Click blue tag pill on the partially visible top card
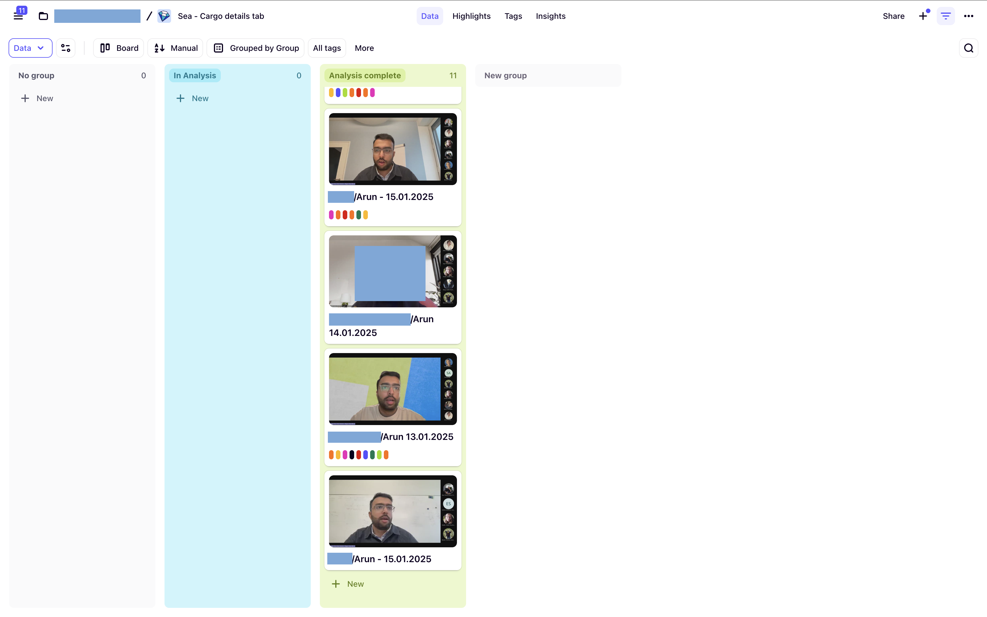The image size is (987, 617). [338, 93]
